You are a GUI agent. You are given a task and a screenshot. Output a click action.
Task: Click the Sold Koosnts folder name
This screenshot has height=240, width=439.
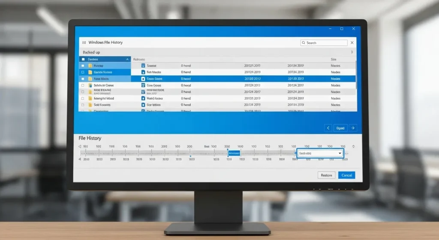click(x=102, y=105)
